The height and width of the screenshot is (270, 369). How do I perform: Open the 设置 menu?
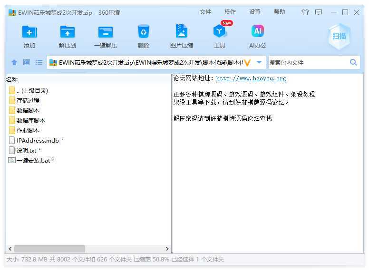point(255,12)
